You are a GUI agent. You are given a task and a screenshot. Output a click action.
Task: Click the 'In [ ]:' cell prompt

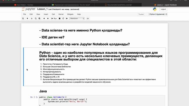[34, 97]
